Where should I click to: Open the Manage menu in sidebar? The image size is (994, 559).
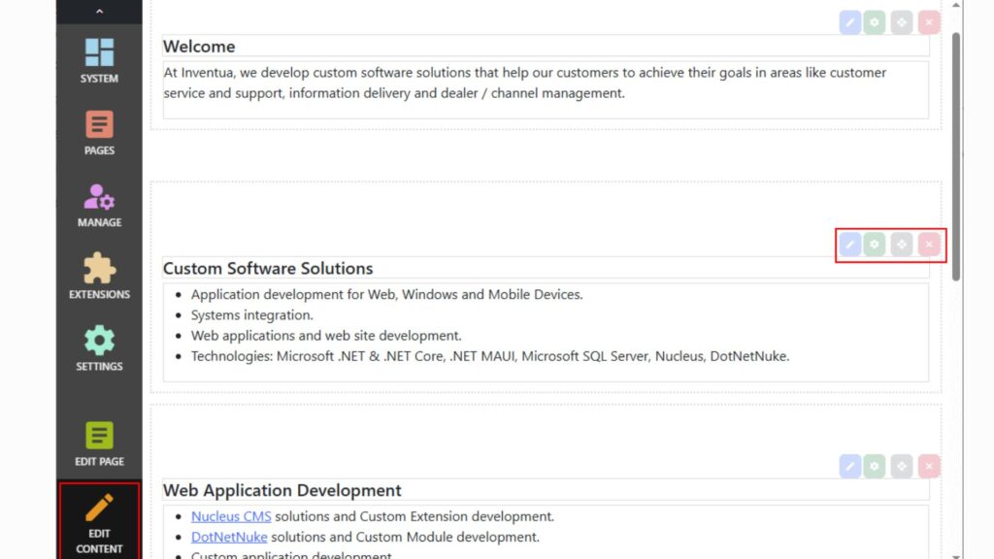(x=99, y=206)
